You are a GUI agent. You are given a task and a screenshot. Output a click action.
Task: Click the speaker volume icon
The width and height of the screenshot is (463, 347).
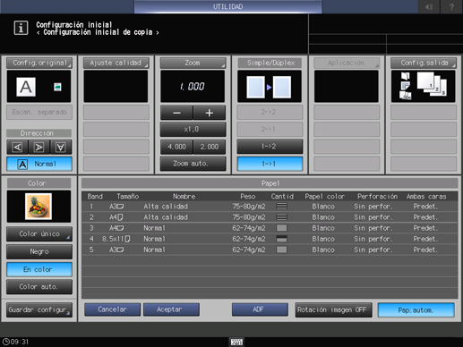pyautogui.click(x=429, y=6)
